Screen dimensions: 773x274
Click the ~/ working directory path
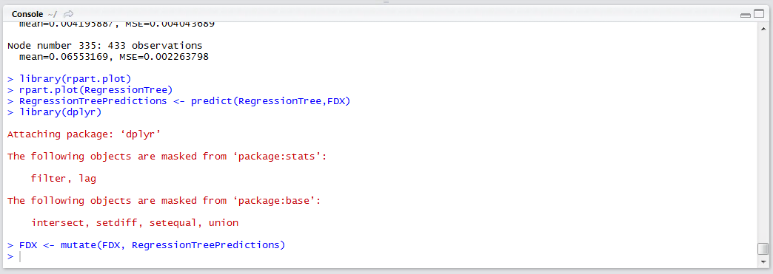point(54,14)
